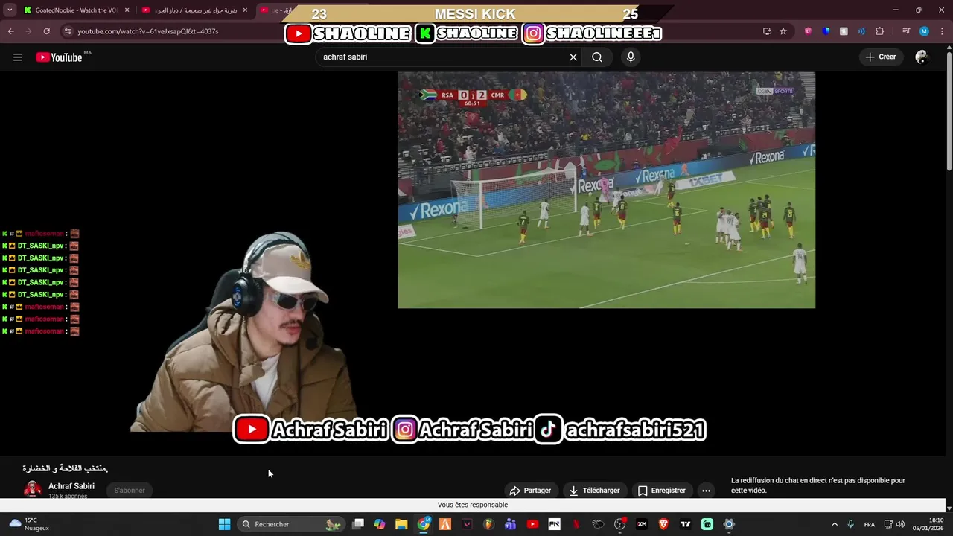Click the S'abonner subscribe button
This screenshot has height=536, width=953.
point(130,491)
